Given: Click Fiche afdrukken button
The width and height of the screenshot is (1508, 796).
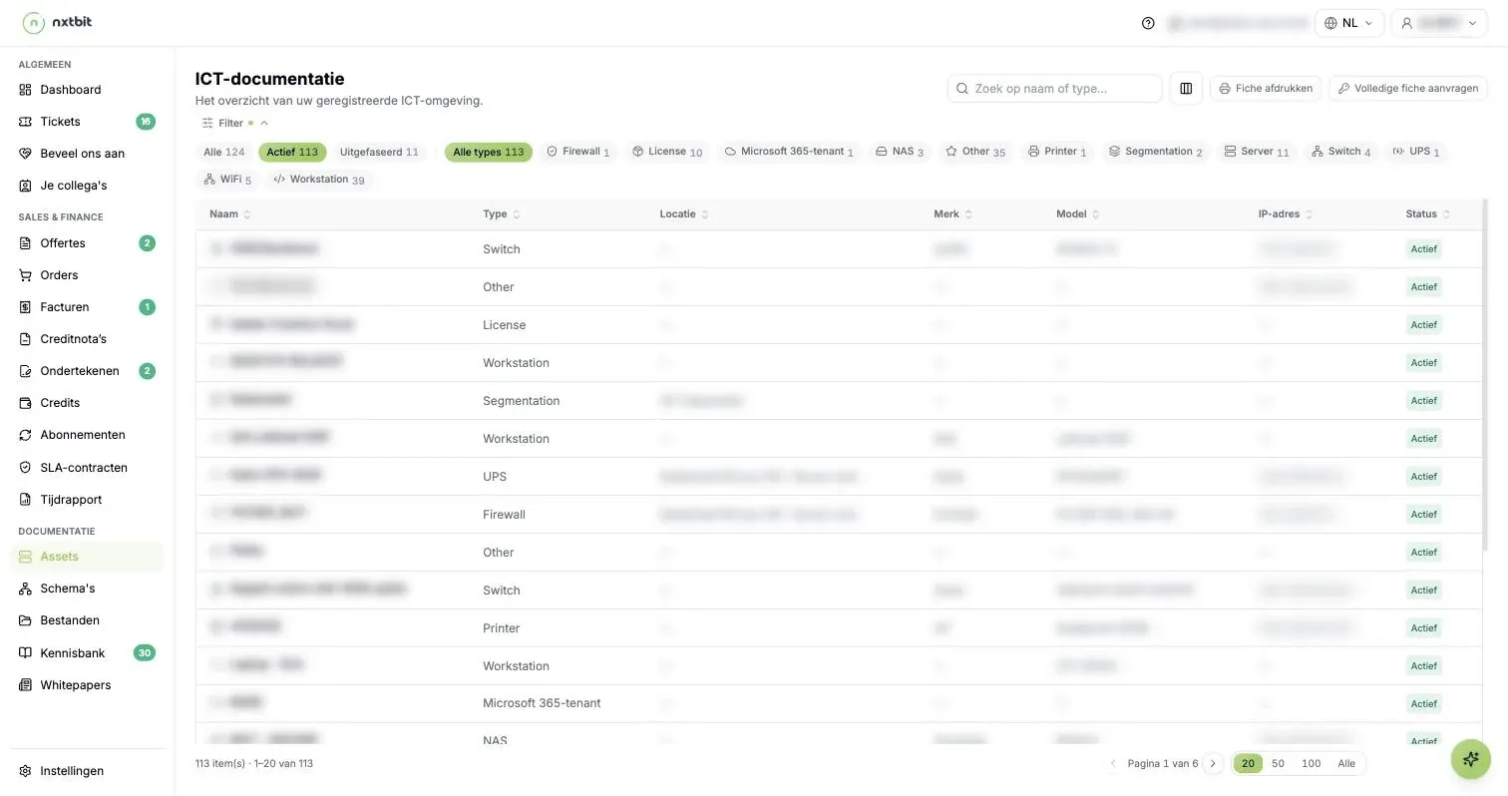Looking at the screenshot, I should pos(1266,89).
